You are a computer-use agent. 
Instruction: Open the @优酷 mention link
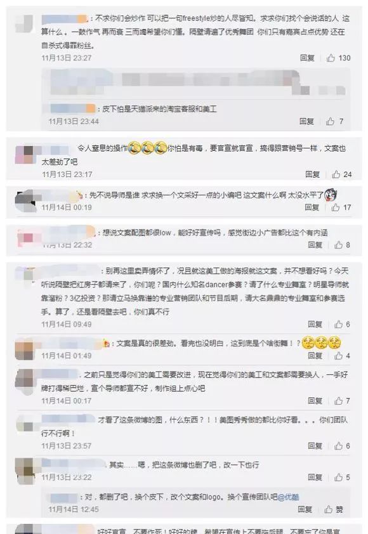[289, 497]
